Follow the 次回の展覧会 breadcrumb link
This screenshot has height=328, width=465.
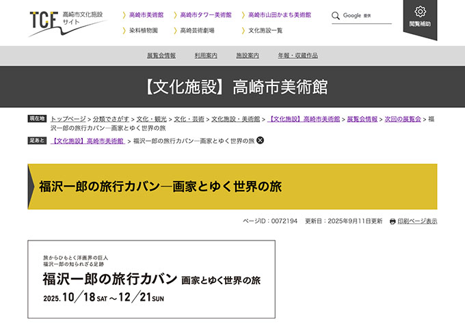pyautogui.click(x=403, y=119)
